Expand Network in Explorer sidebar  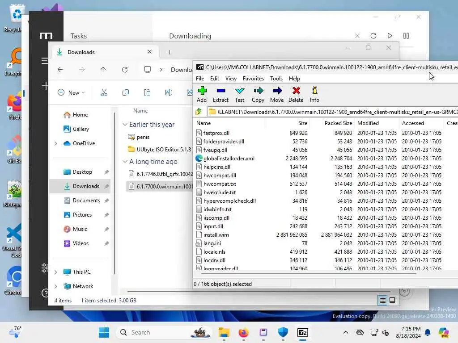click(56, 286)
